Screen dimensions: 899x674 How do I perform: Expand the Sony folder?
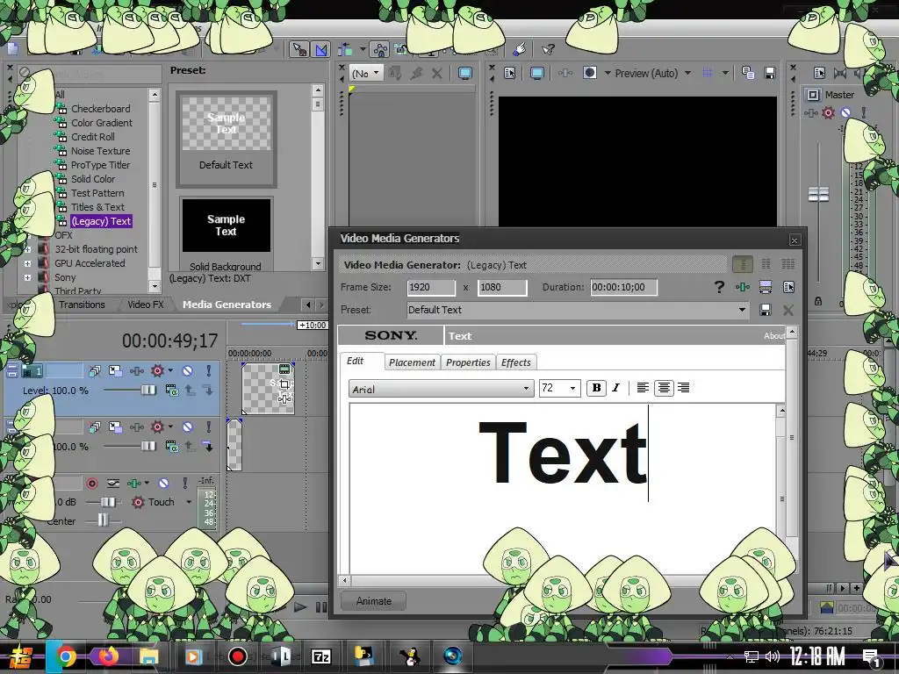27,277
